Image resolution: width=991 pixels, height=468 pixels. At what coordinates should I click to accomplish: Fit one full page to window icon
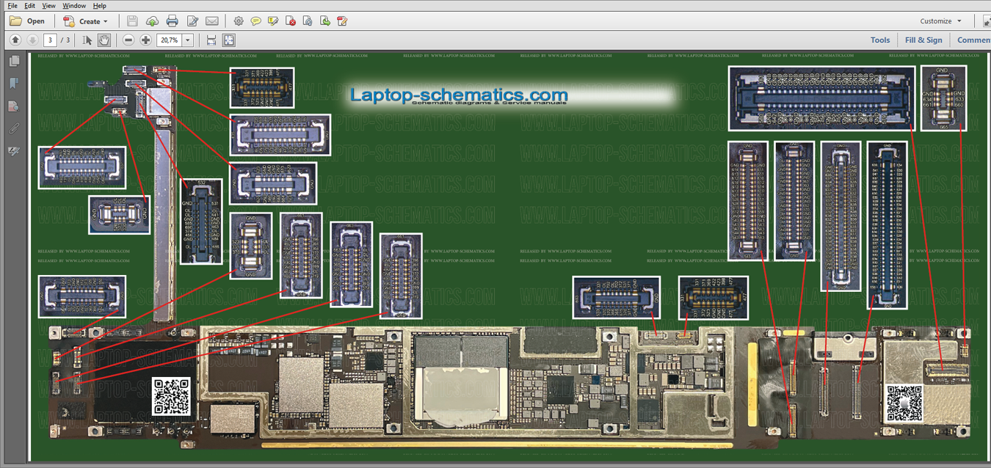pos(229,40)
